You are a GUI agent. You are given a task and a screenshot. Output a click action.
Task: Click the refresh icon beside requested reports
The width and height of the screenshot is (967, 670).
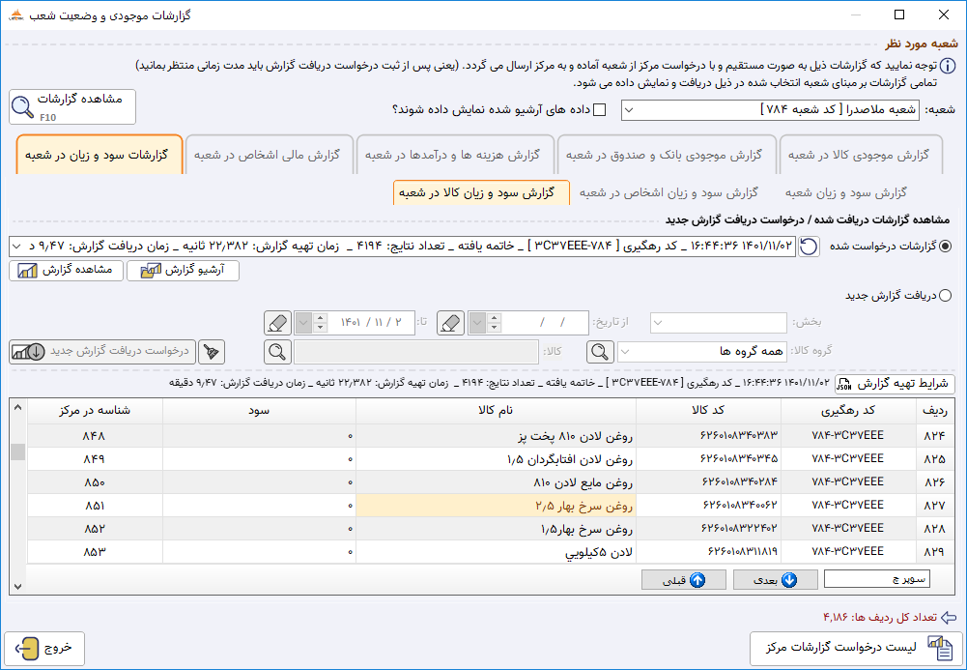coord(810,247)
